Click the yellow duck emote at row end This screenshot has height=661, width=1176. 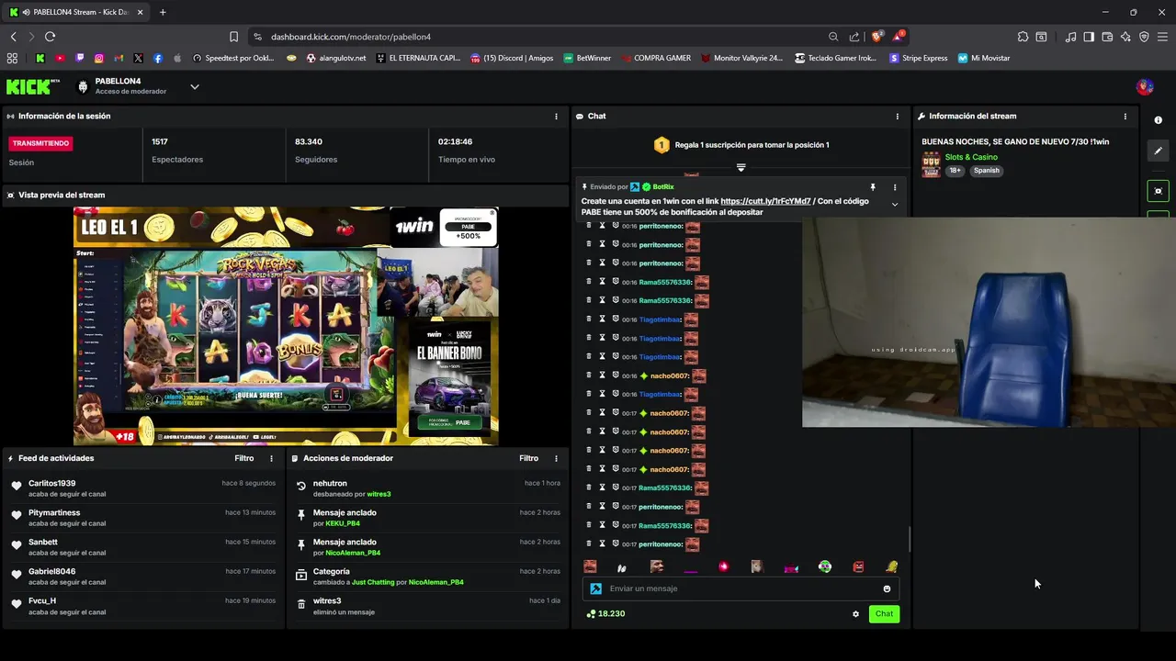891,566
